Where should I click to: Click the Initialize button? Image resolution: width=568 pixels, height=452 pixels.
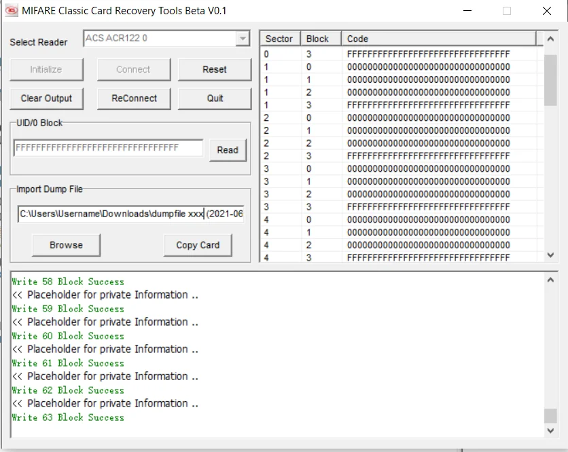(x=46, y=69)
